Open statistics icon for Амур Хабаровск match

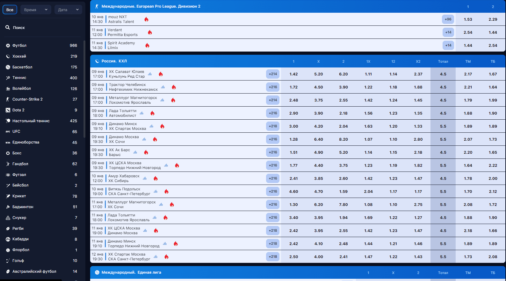[x=145, y=178]
